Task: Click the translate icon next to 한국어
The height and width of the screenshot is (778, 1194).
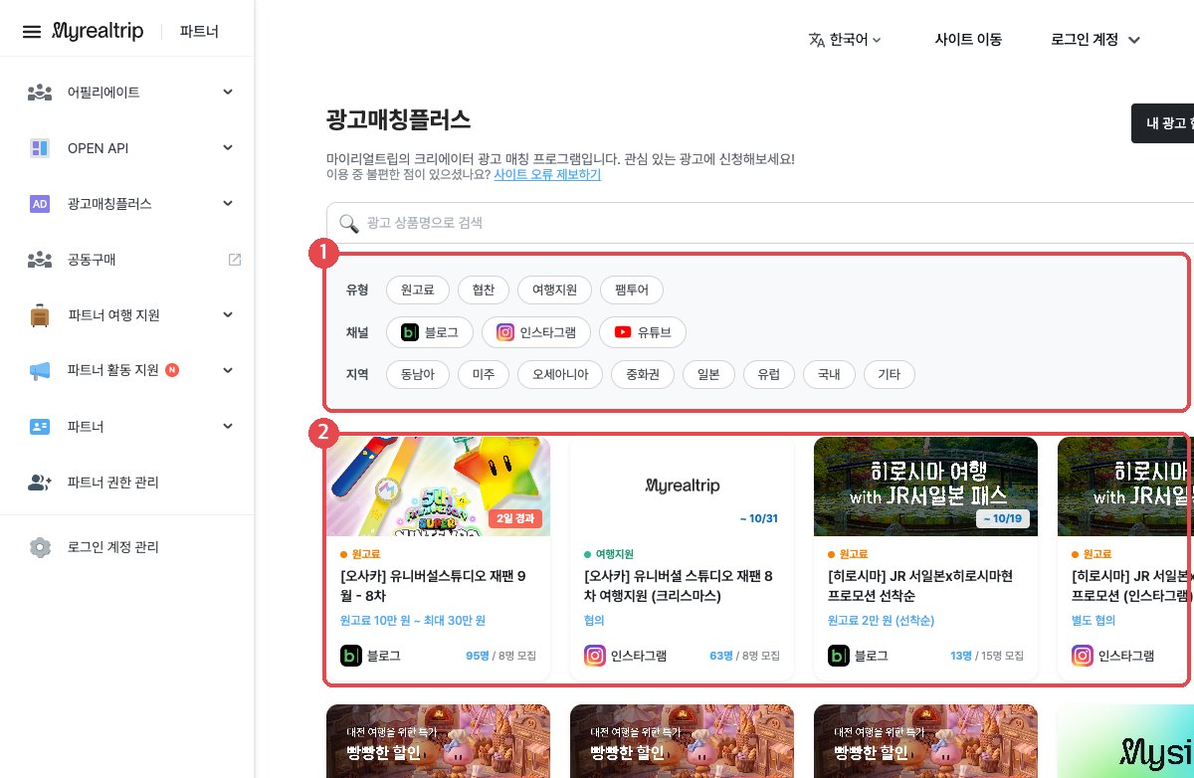Action: 817,40
